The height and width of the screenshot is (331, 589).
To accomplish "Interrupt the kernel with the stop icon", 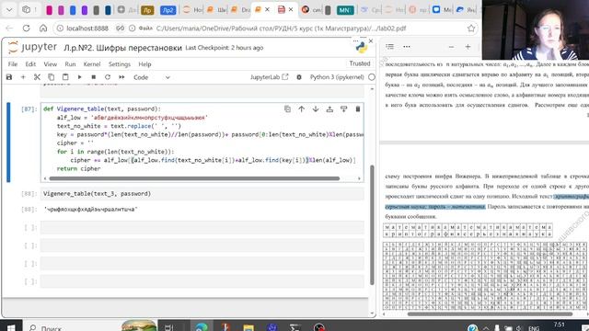I will (94, 77).
